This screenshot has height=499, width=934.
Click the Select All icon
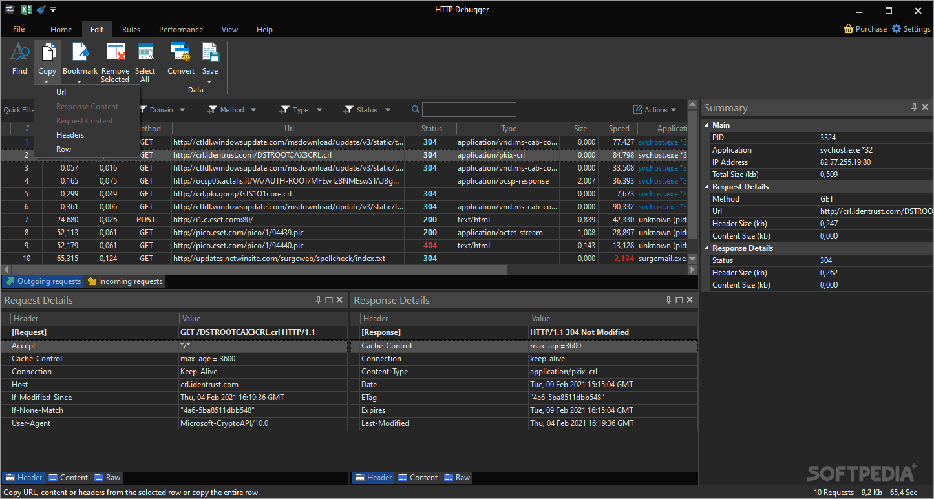tap(145, 54)
